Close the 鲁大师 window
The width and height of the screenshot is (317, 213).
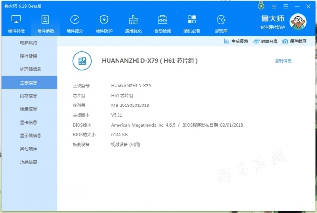click(308, 6)
